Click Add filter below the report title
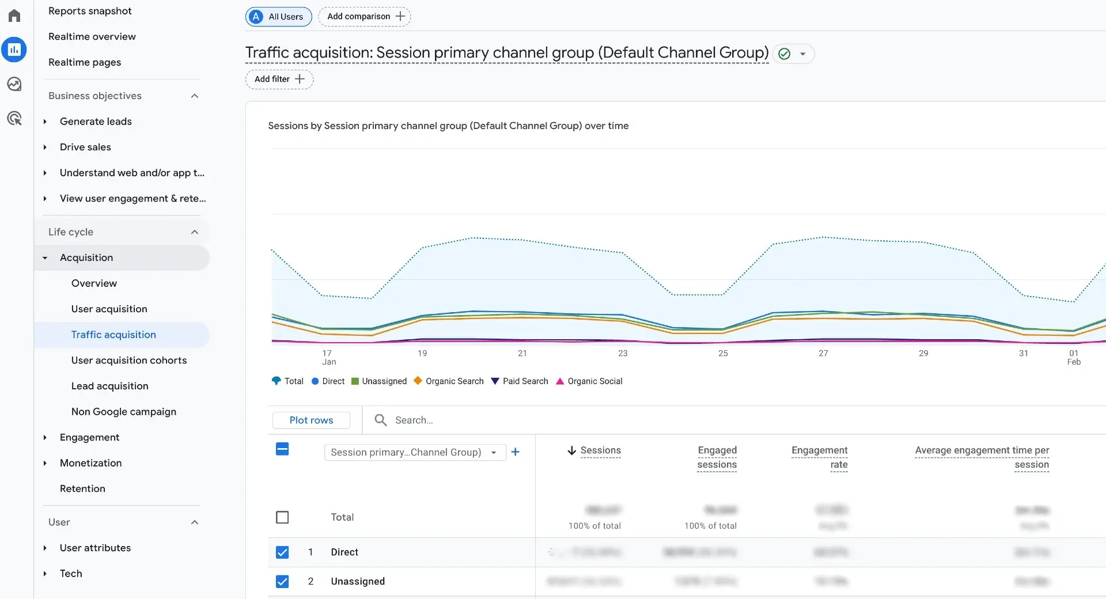This screenshot has width=1106, height=599. [x=278, y=79]
